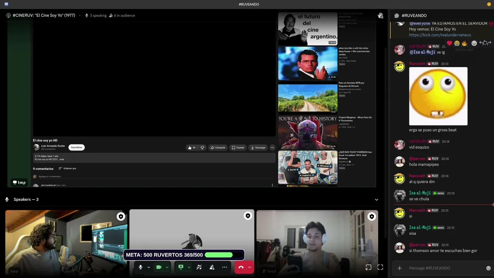
Task: Raise your hand in the stage
Action: point(380,15)
